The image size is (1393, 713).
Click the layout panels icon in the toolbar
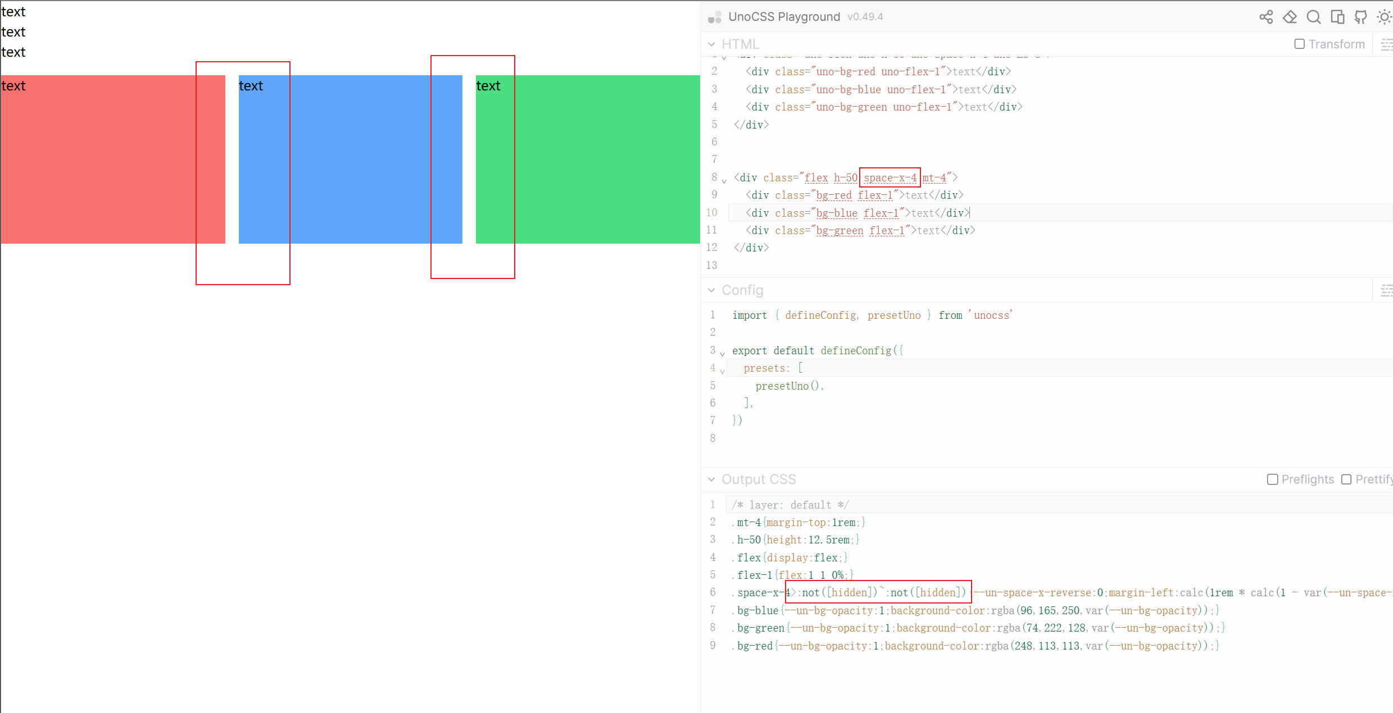1337,17
